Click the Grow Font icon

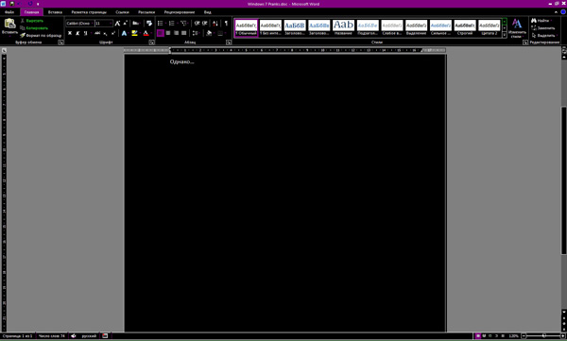click(x=117, y=24)
